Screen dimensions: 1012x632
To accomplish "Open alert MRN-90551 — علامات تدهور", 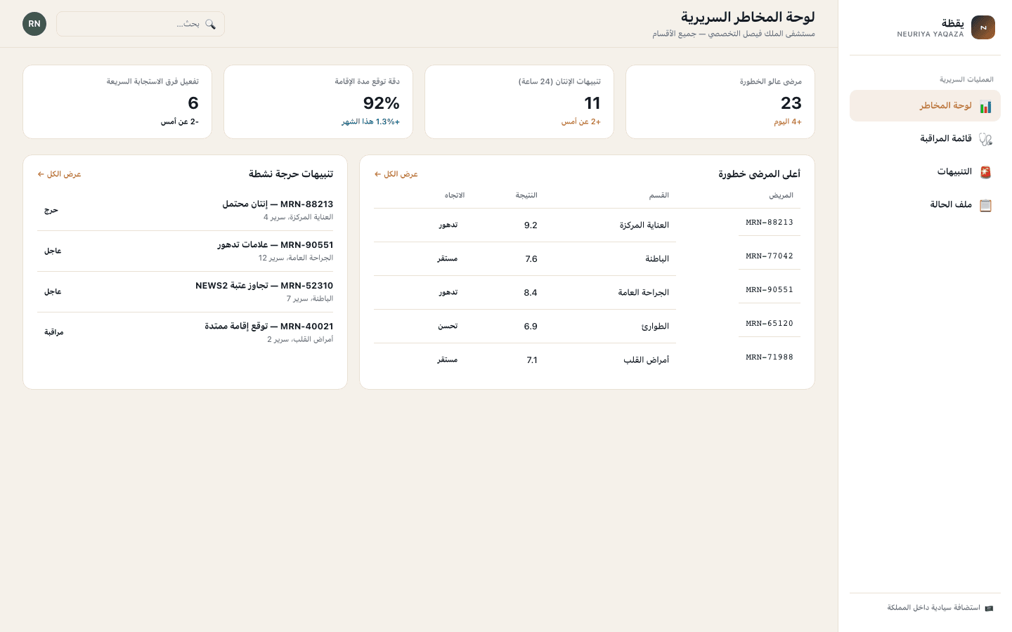I will [x=186, y=251].
